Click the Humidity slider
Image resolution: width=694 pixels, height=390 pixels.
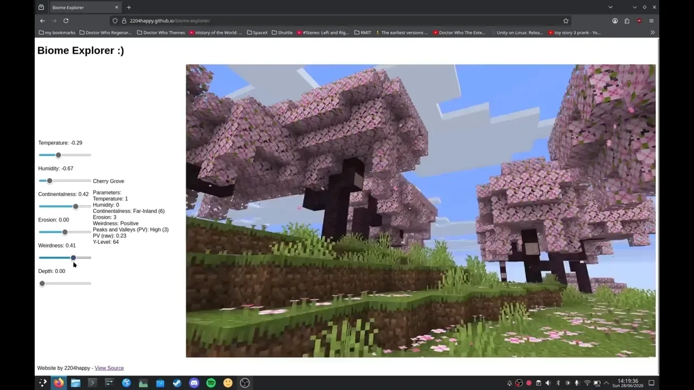(65, 180)
